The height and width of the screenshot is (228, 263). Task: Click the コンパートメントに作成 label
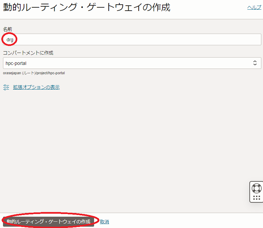28,53
